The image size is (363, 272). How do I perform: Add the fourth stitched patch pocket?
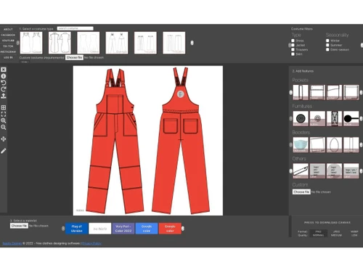(x=351, y=92)
